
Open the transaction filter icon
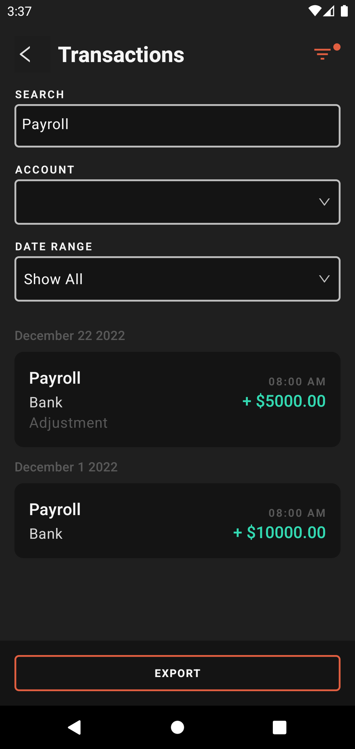[322, 54]
